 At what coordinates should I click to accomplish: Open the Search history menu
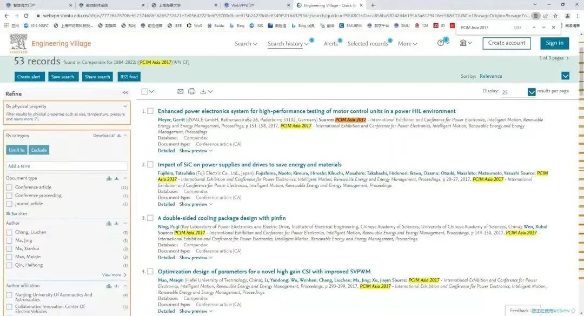[x=288, y=44]
